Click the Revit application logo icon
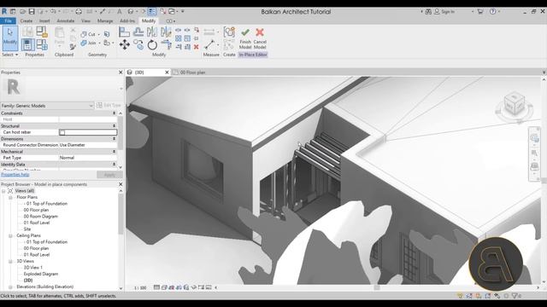 click(4, 12)
